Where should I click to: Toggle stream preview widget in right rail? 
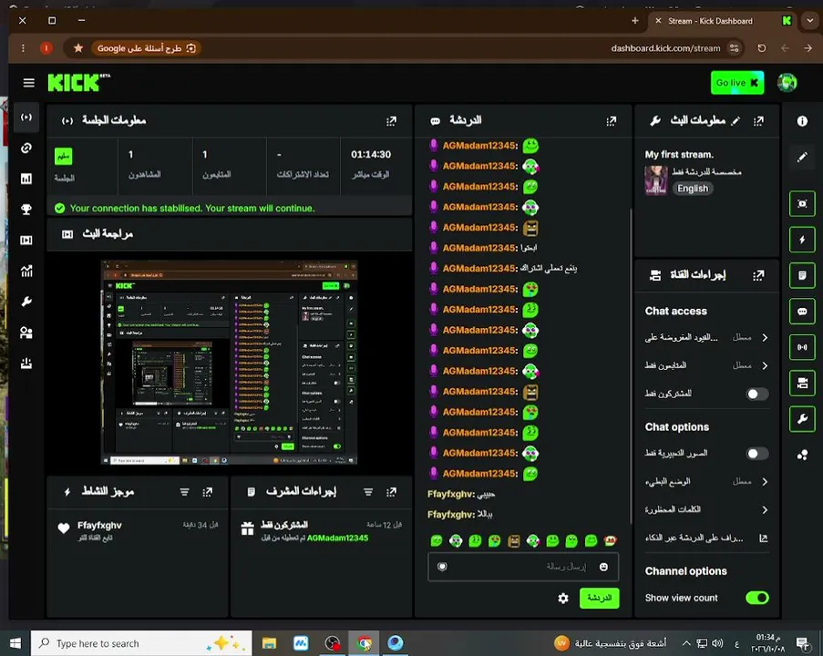coord(802,203)
